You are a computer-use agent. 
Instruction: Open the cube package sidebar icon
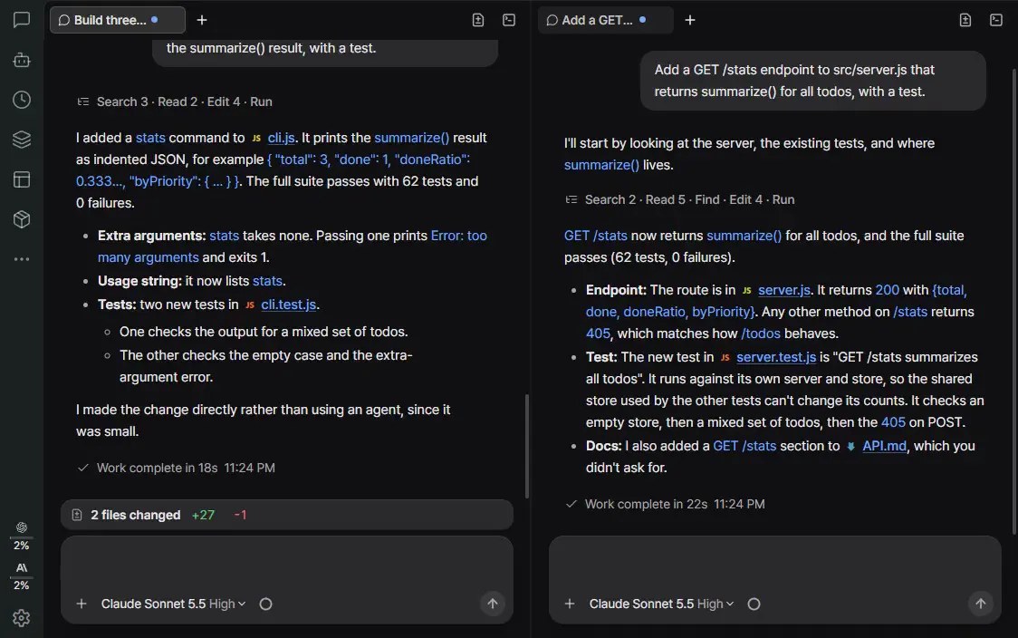[22, 219]
